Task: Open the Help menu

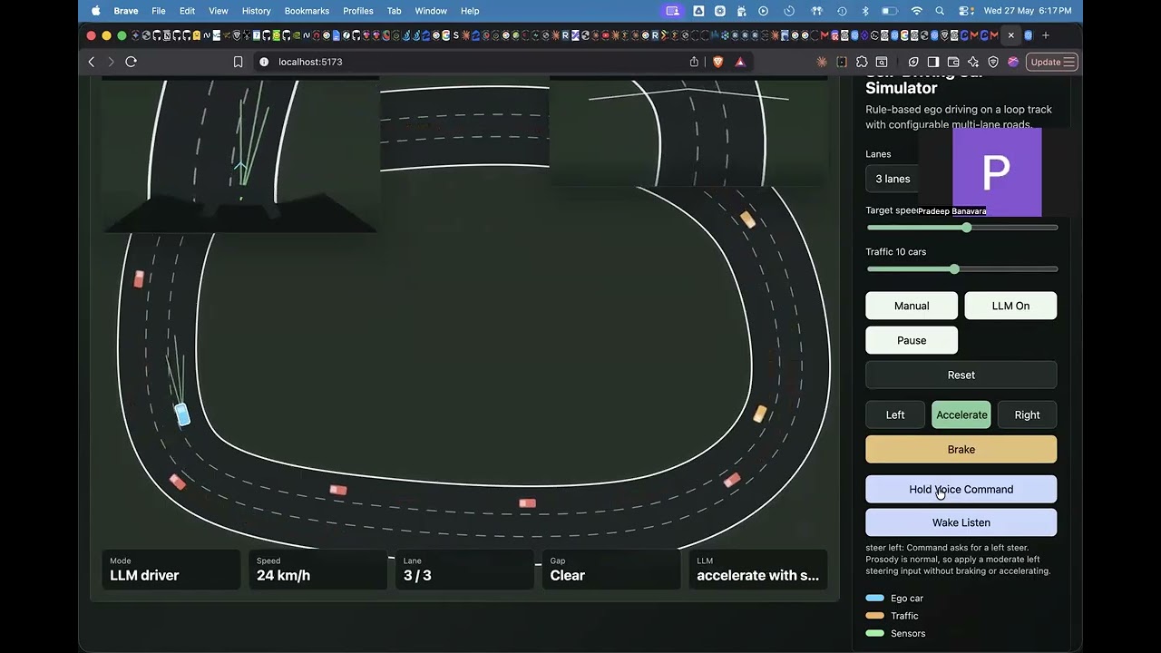Action: click(470, 11)
